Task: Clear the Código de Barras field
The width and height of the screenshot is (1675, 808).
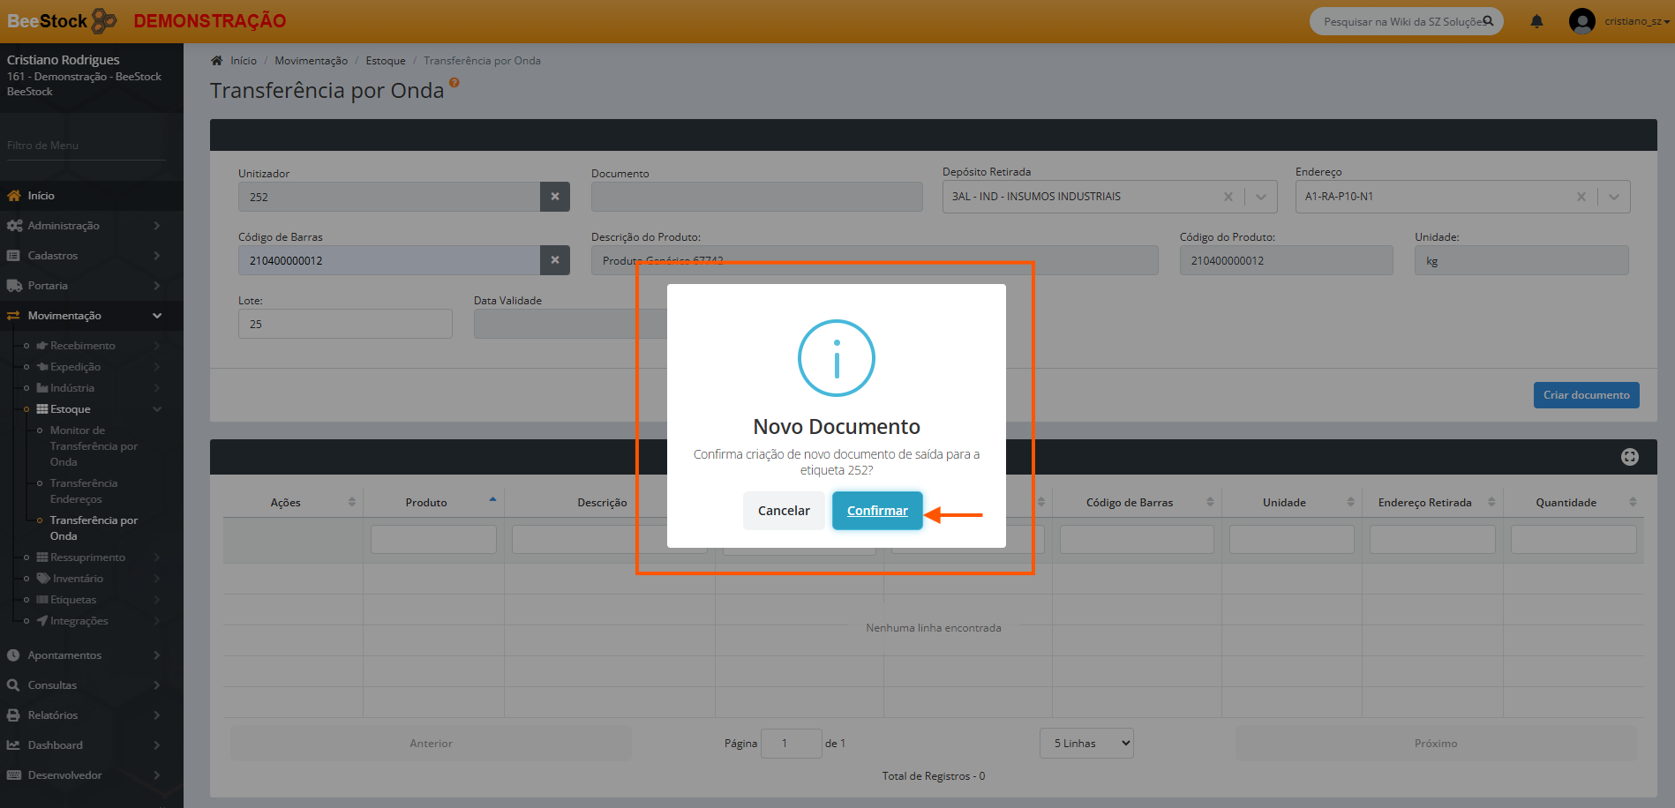Action: (x=555, y=260)
